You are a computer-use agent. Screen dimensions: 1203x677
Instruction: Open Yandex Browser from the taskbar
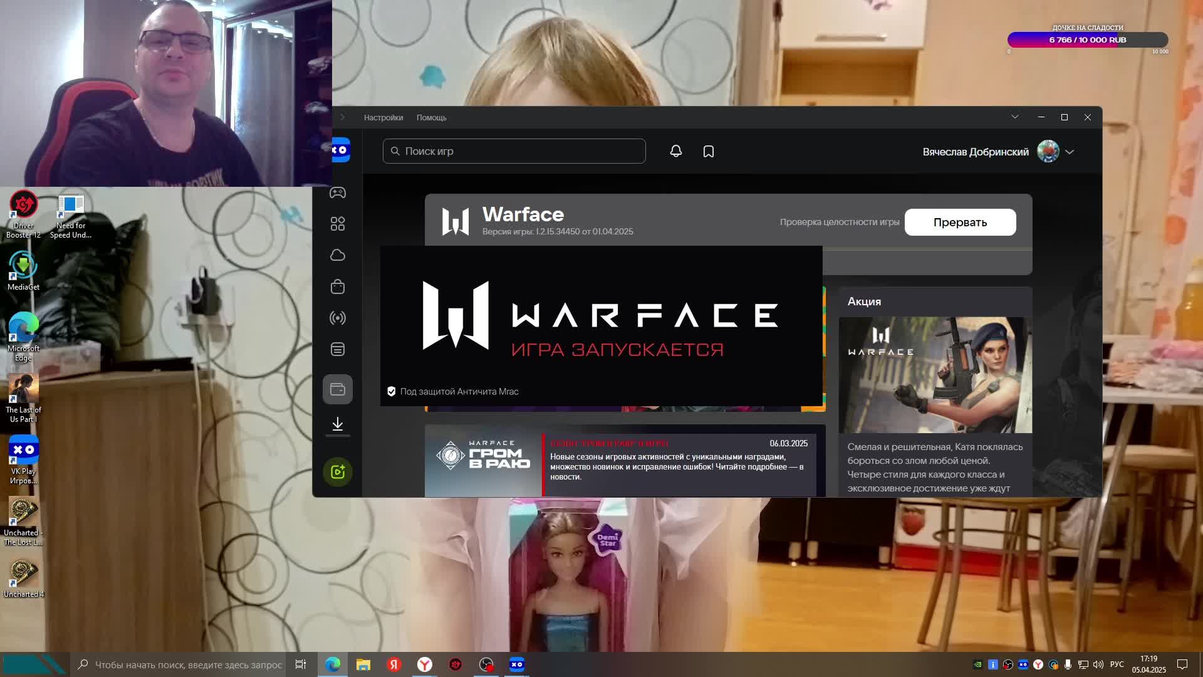pos(425,664)
